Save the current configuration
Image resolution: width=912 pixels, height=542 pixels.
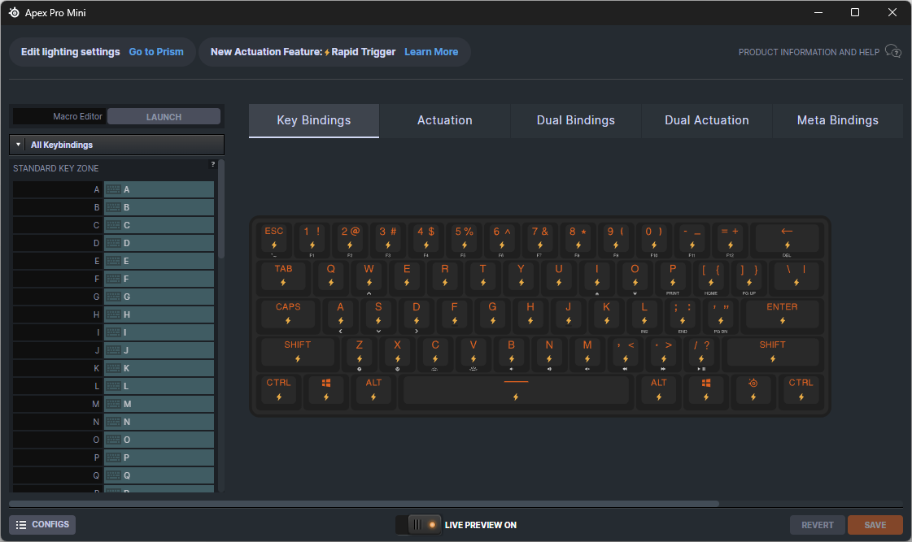(875, 525)
